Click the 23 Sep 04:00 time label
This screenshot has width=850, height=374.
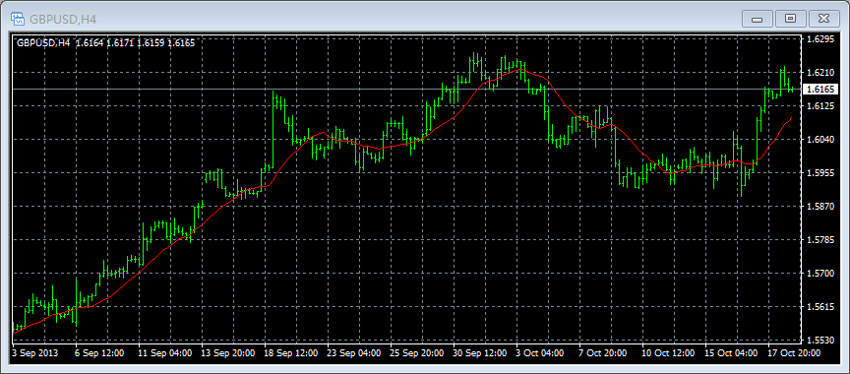[x=353, y=353]
